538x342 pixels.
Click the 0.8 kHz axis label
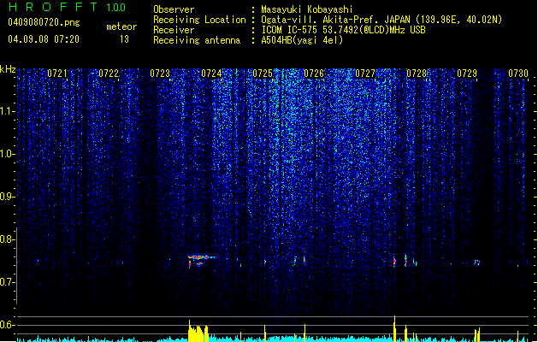pos(8,239)
